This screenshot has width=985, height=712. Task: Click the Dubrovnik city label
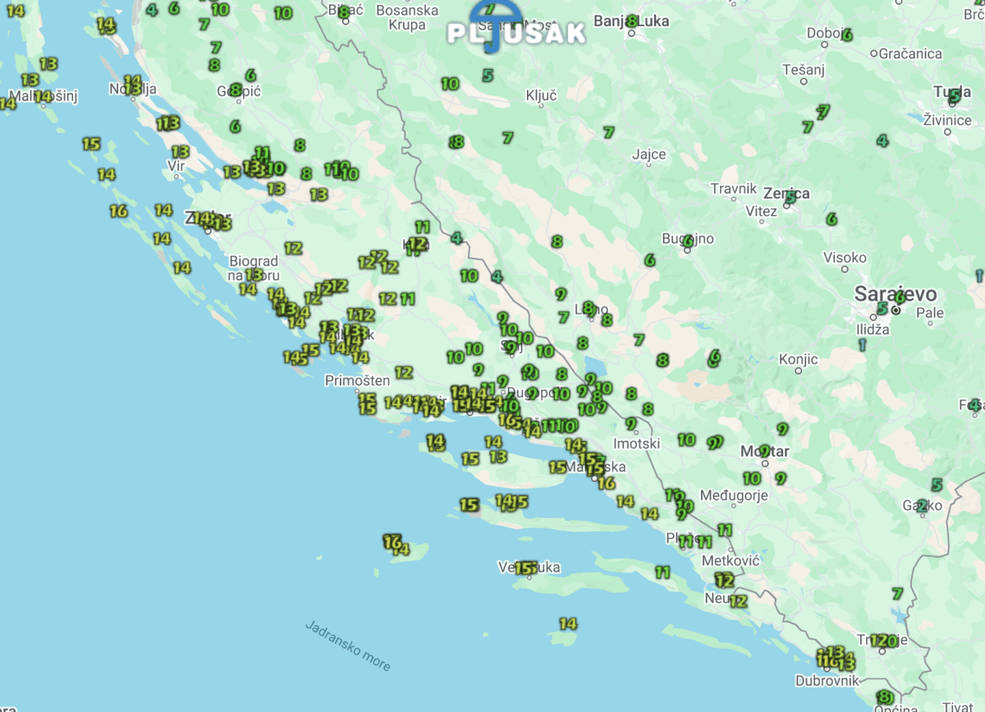coord(827,681)
